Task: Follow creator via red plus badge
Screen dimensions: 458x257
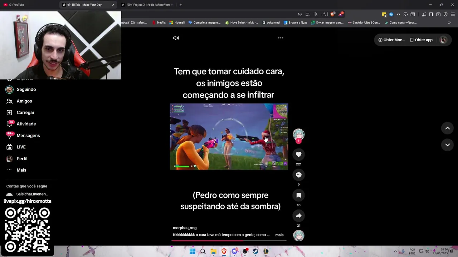Action: tap(299, 141)
